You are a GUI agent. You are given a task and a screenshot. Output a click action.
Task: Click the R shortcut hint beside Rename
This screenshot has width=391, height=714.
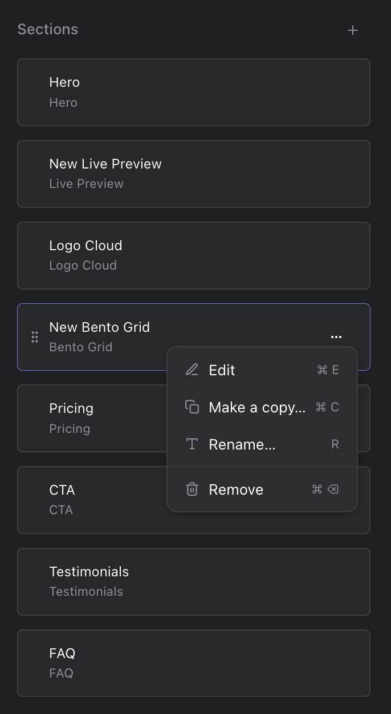coord(335,444)
